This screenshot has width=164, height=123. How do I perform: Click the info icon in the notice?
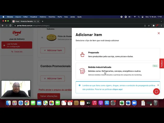80,85
